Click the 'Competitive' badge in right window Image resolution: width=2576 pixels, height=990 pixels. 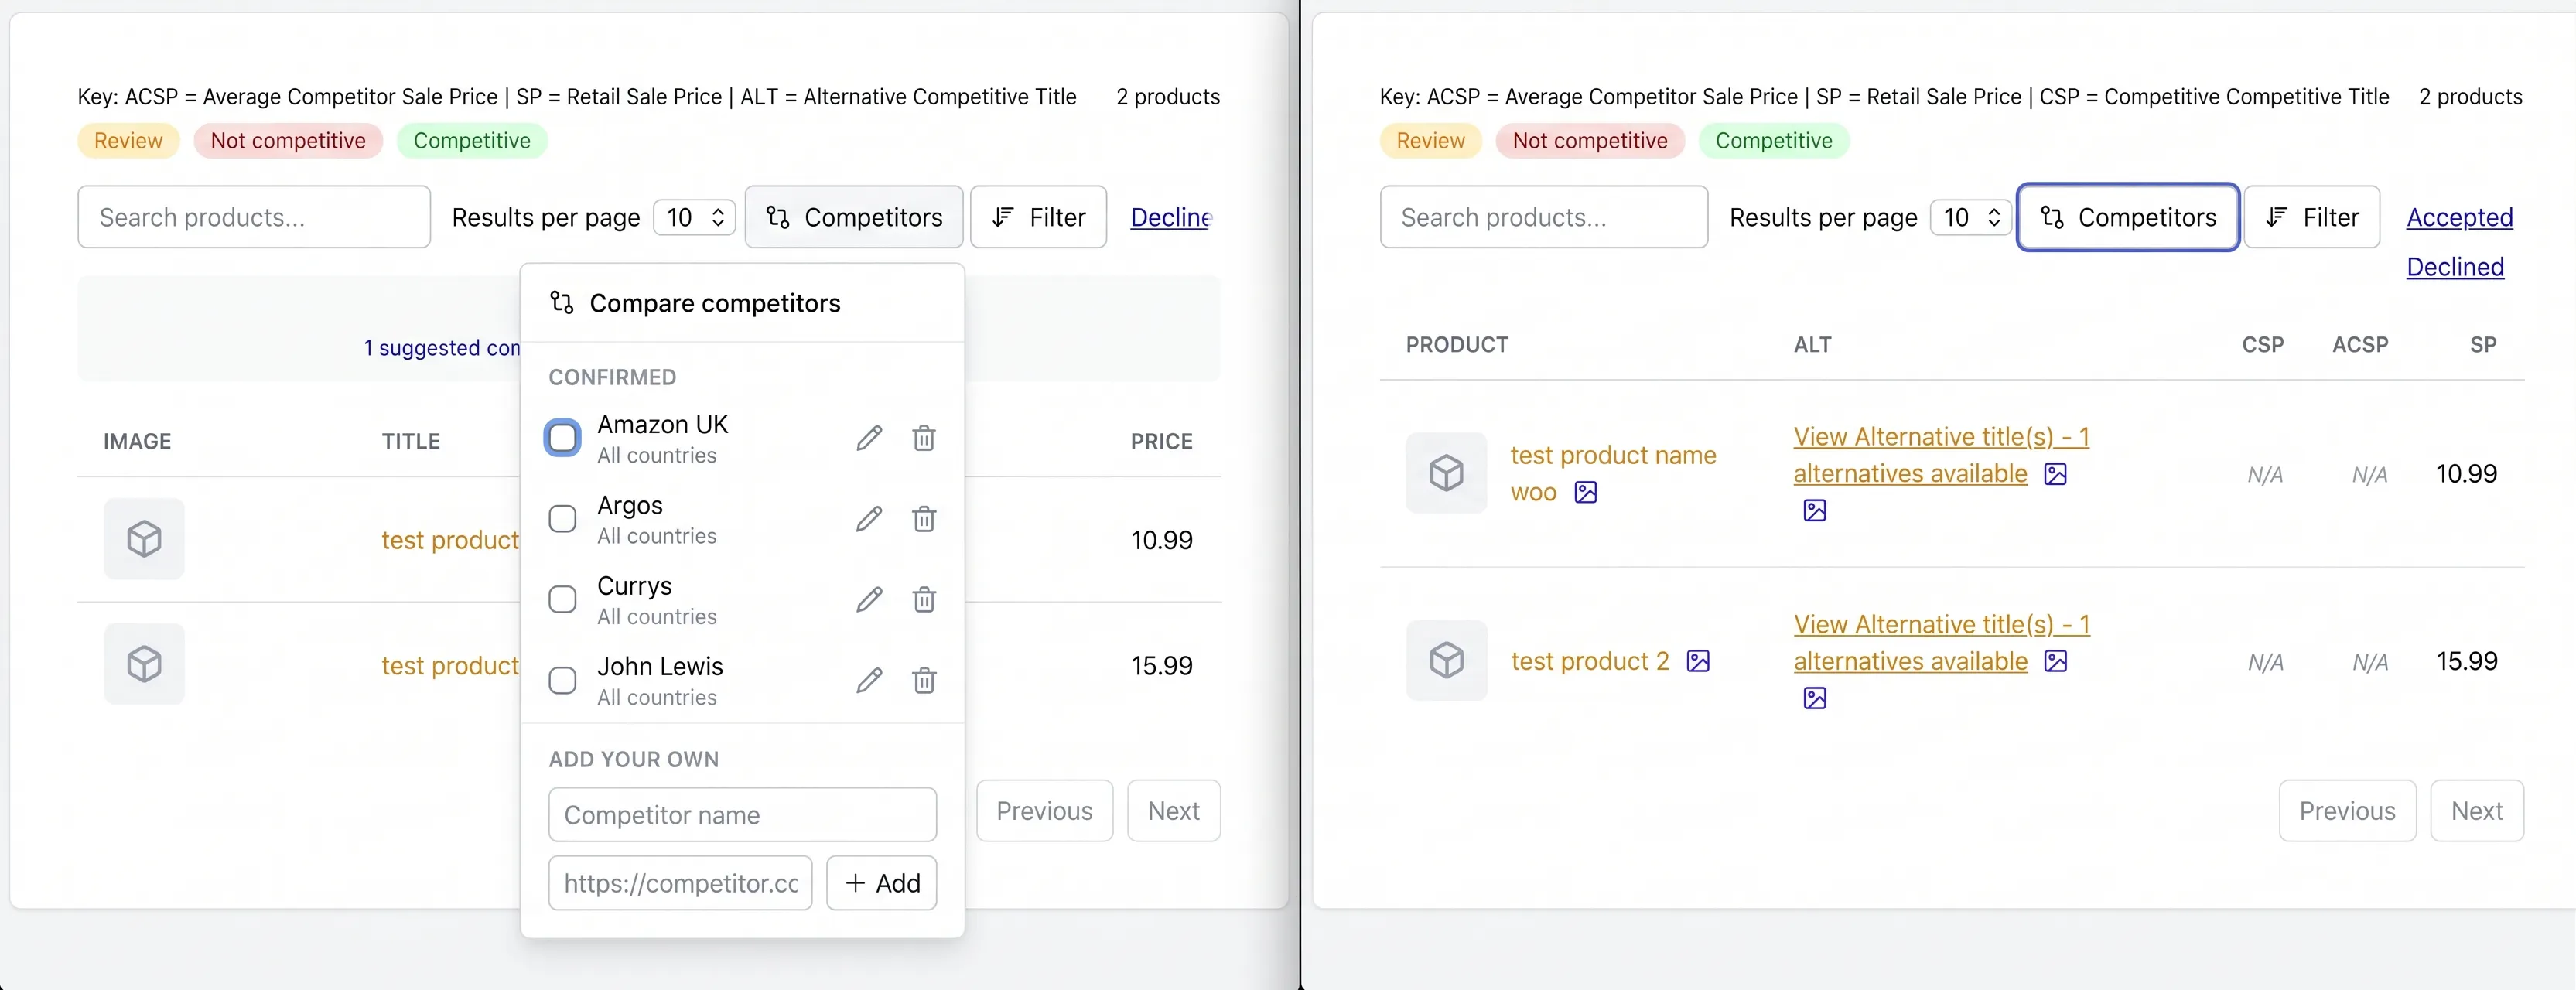coord(1773,141)
